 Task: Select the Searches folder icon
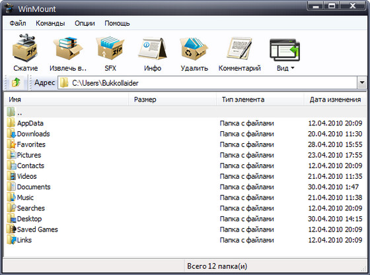[11, 208]
